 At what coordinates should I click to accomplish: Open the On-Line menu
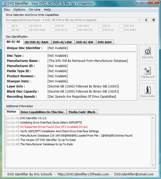(34, 10)
